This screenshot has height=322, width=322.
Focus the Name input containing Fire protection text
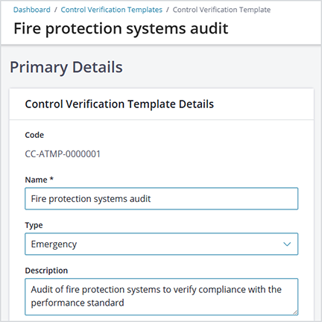(x=162, y=199)
